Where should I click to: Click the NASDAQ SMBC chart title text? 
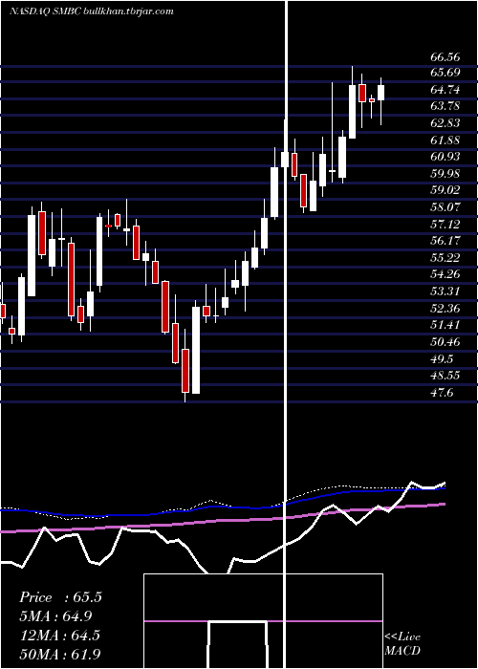pos(92,11)
